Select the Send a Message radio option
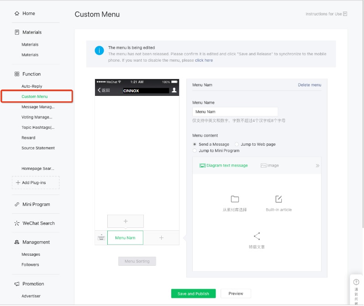Screen dimensions: 364x306 195,144
